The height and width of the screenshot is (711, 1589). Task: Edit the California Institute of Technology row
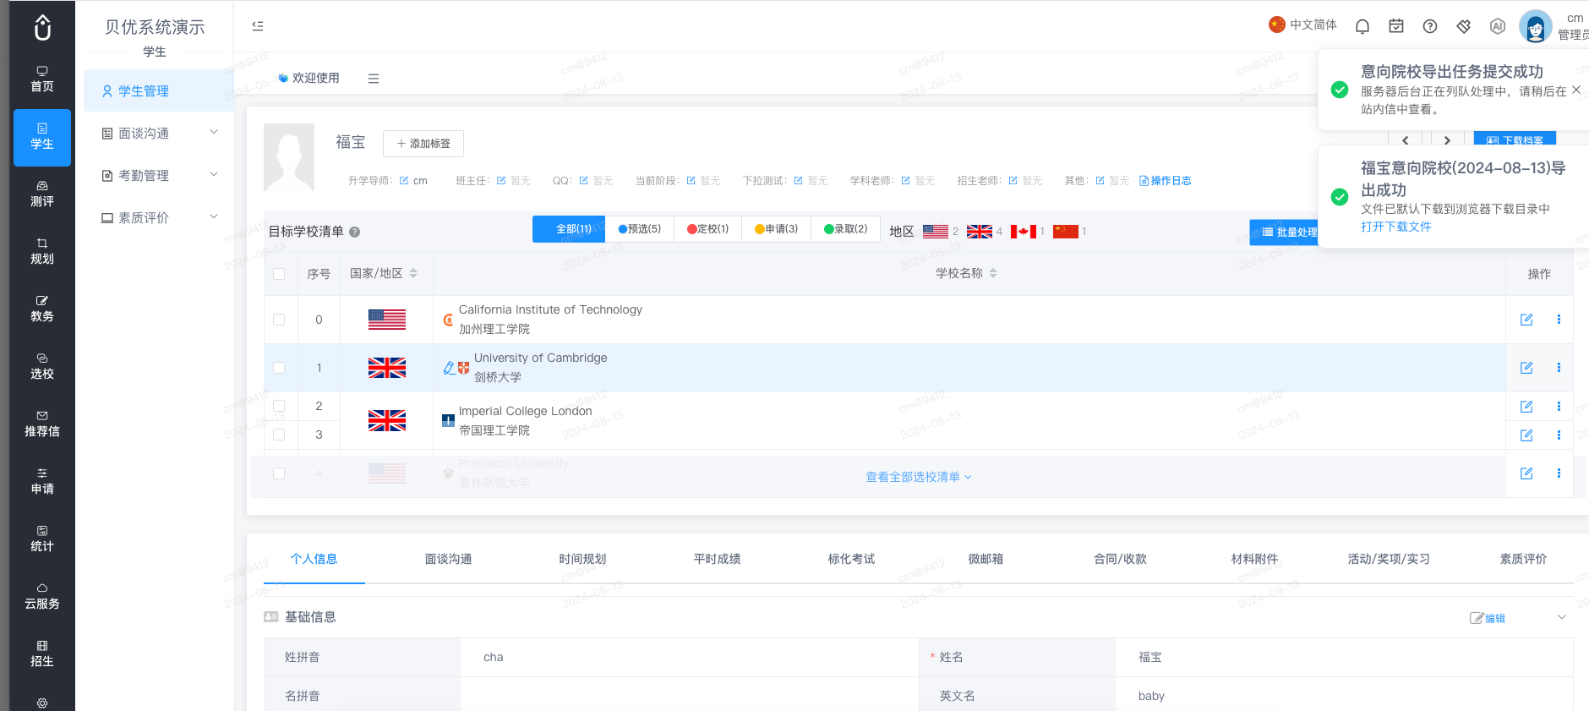pyautogui.click(x=1526, y=320)
